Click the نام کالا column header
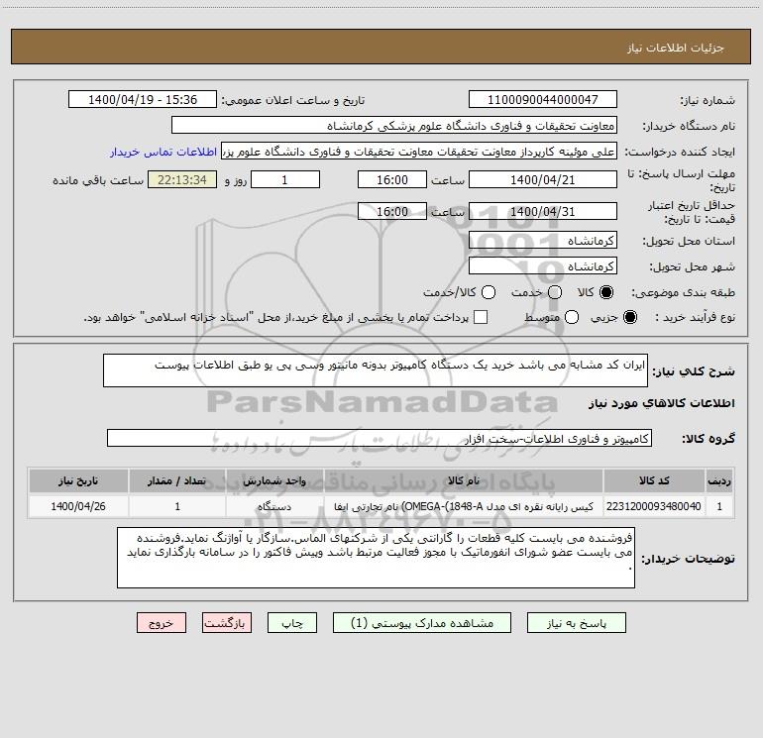The width and height of the screenshot is (763, 738). (x=464, y=480)
